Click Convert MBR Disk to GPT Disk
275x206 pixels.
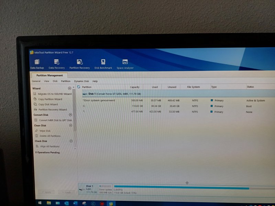tap(55, 120)
